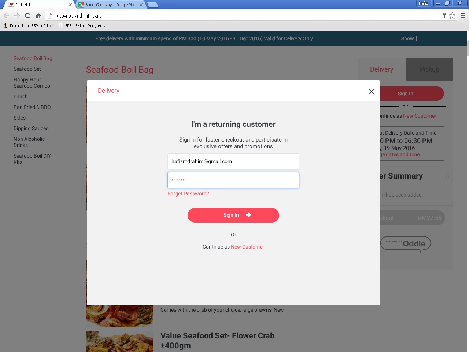The width and height of the screenshot is (469, 352).
Task: Open the Forget Password link
Action: click(x=188, y=194)
